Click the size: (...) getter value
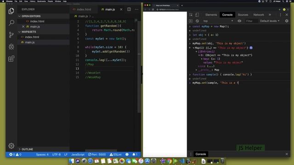The height and width of the screenshot is (165, 294). [211, 66]
